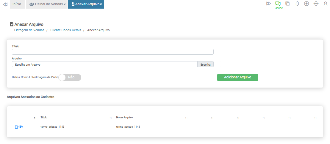Switch to the Painel de Vendas tab
330x144 pixels.
pos(46,4)
